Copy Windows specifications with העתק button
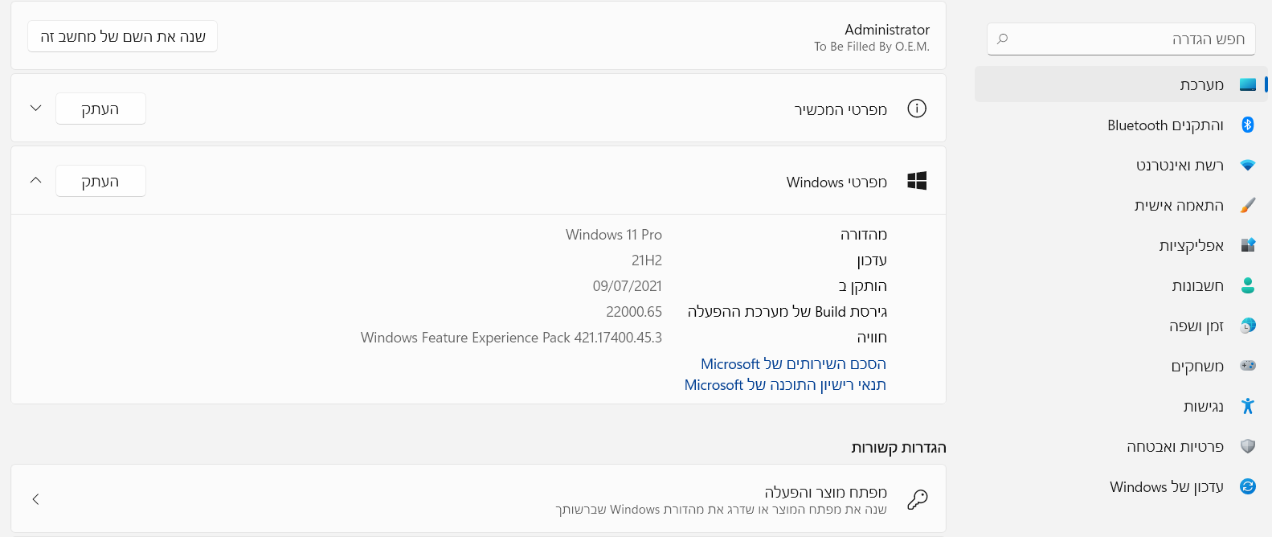1272x537 pixels. 100,181
